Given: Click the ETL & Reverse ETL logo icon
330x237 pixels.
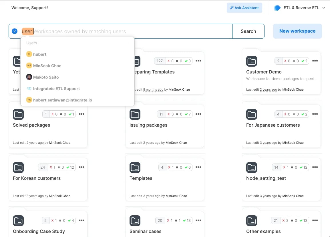Looking at the screenshot, I should pos(277,8).
